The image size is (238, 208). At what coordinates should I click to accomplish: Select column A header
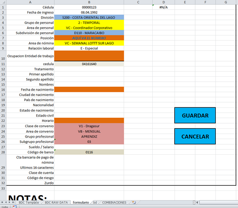(x=30, y=2)
